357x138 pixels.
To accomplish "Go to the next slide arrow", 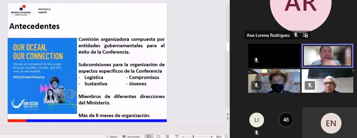I will (x=228, y=118).
